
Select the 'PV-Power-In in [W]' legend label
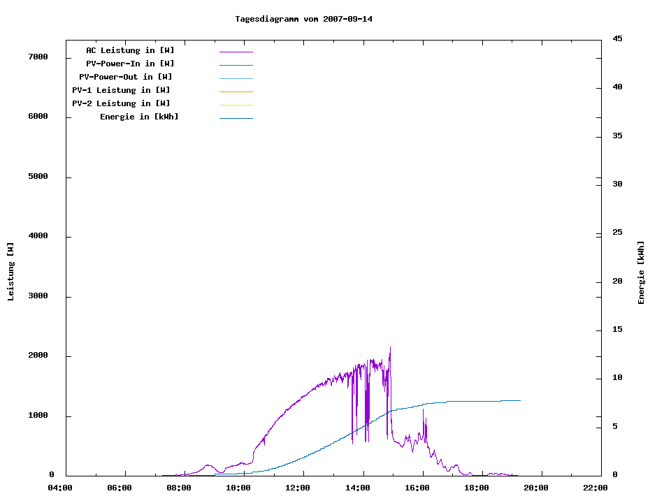coord(135,64)
